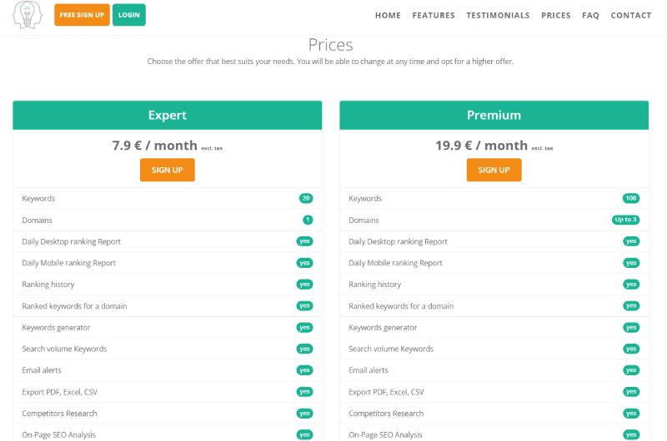Click the Expert Domains badge 1
667x441 pixels.
pyautogui.click(x=308, y=220)
